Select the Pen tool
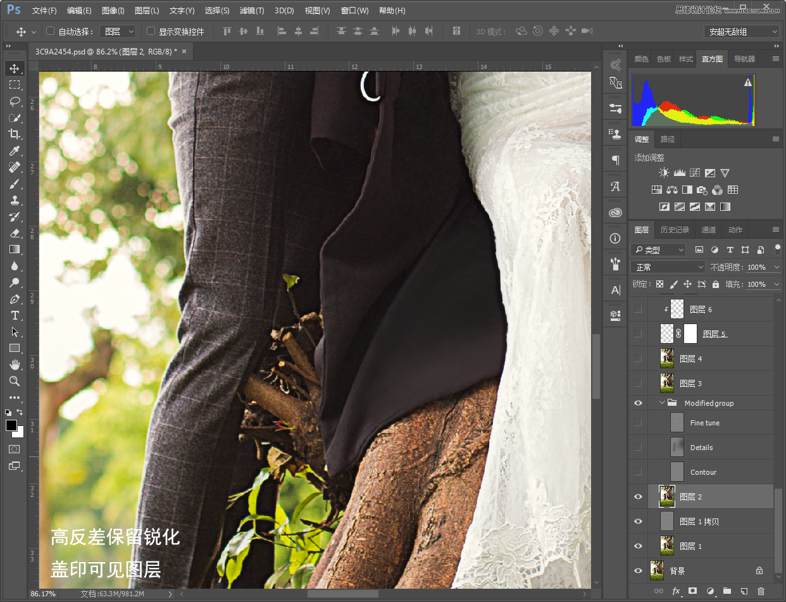This screenshot has width=786, height=602. [14, 299]
